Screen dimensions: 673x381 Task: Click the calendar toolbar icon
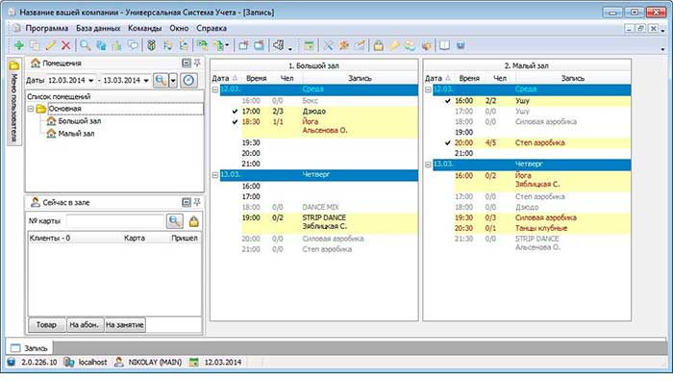(309, 45)
